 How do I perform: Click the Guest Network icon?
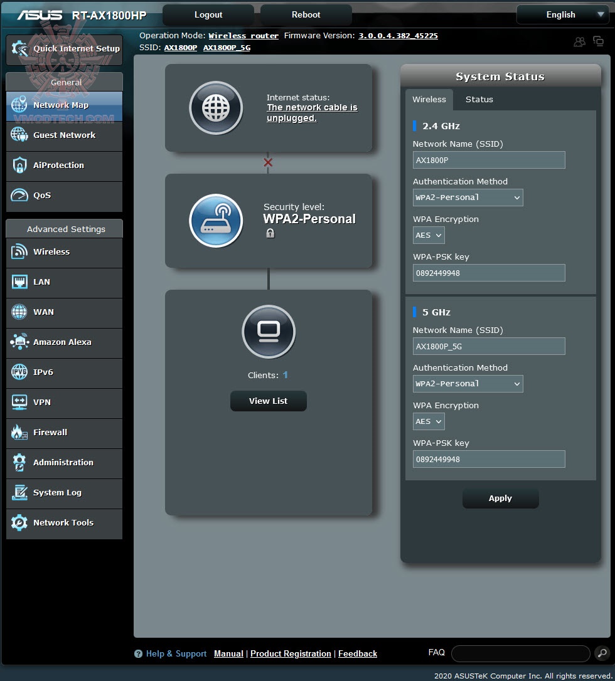[19, 135]
